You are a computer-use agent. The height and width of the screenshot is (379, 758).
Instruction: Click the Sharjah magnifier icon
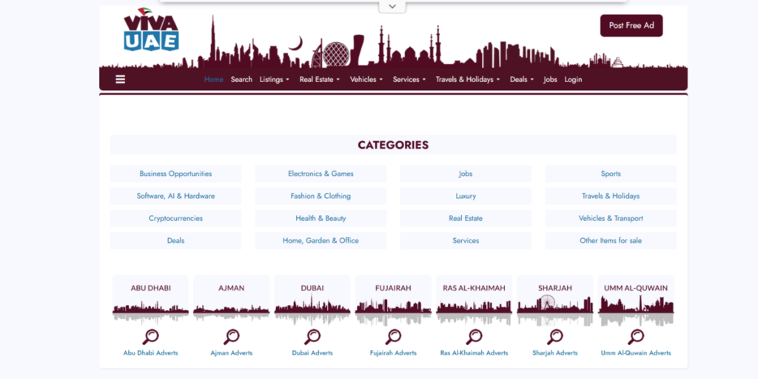[555, 337]
